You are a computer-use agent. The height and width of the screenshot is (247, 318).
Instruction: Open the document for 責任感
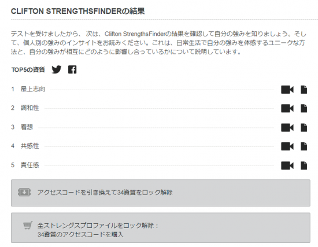(x=304, y=165)
